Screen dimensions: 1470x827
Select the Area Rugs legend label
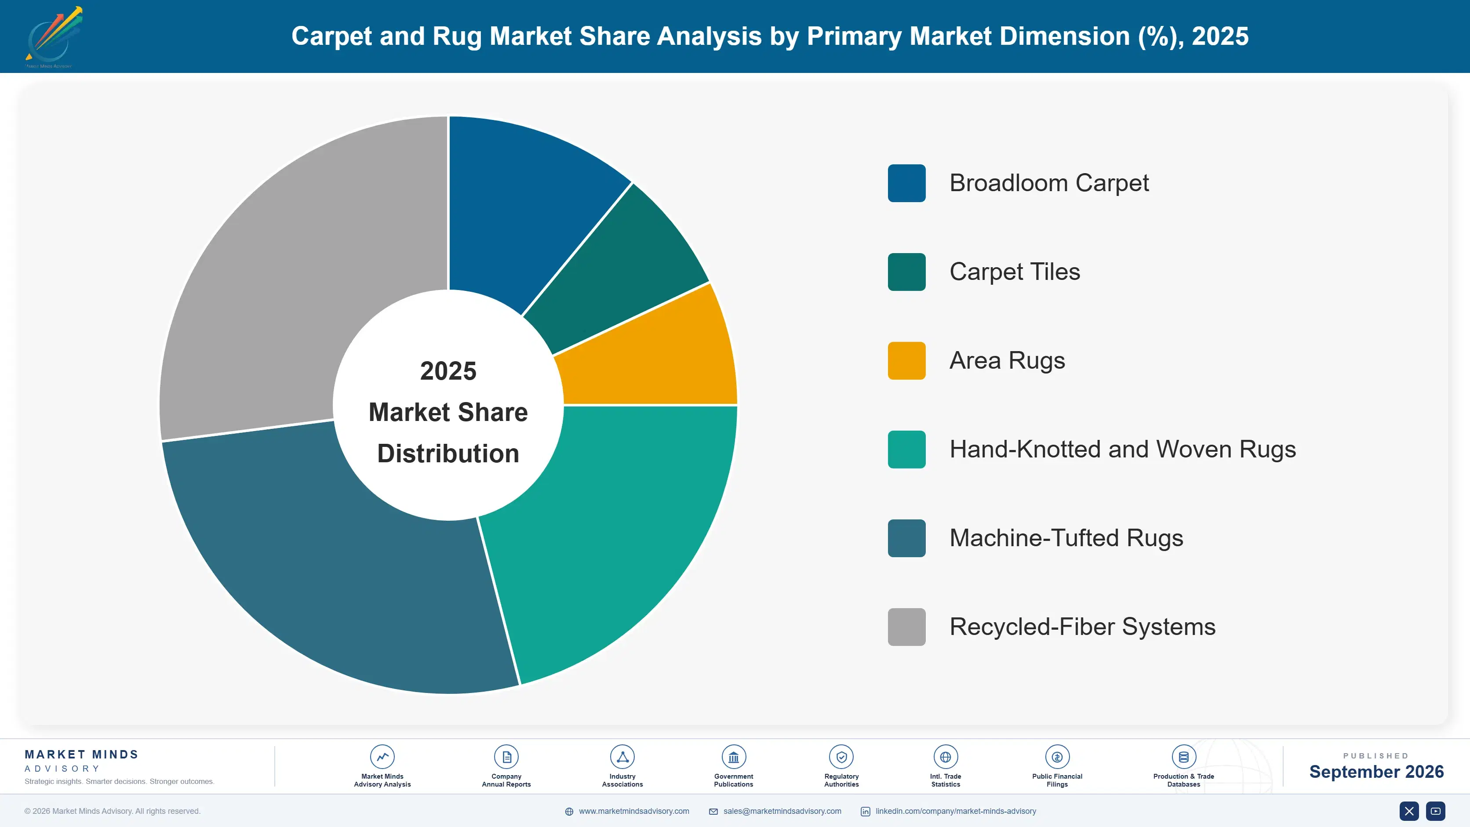(1007, 360)
